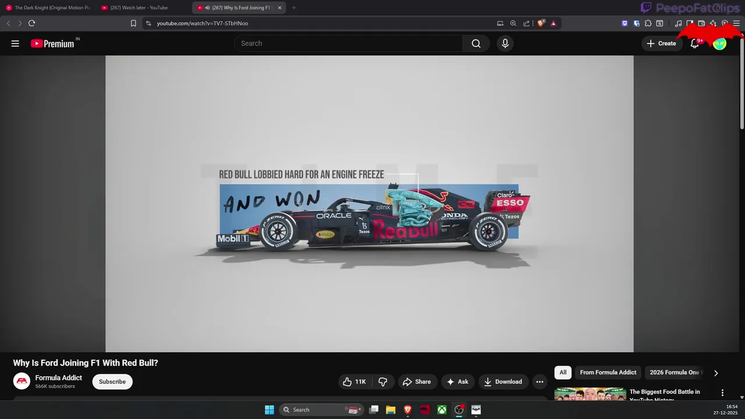
Task: Open Formula Addict channel avatar
Action: (x=22, y=381)
